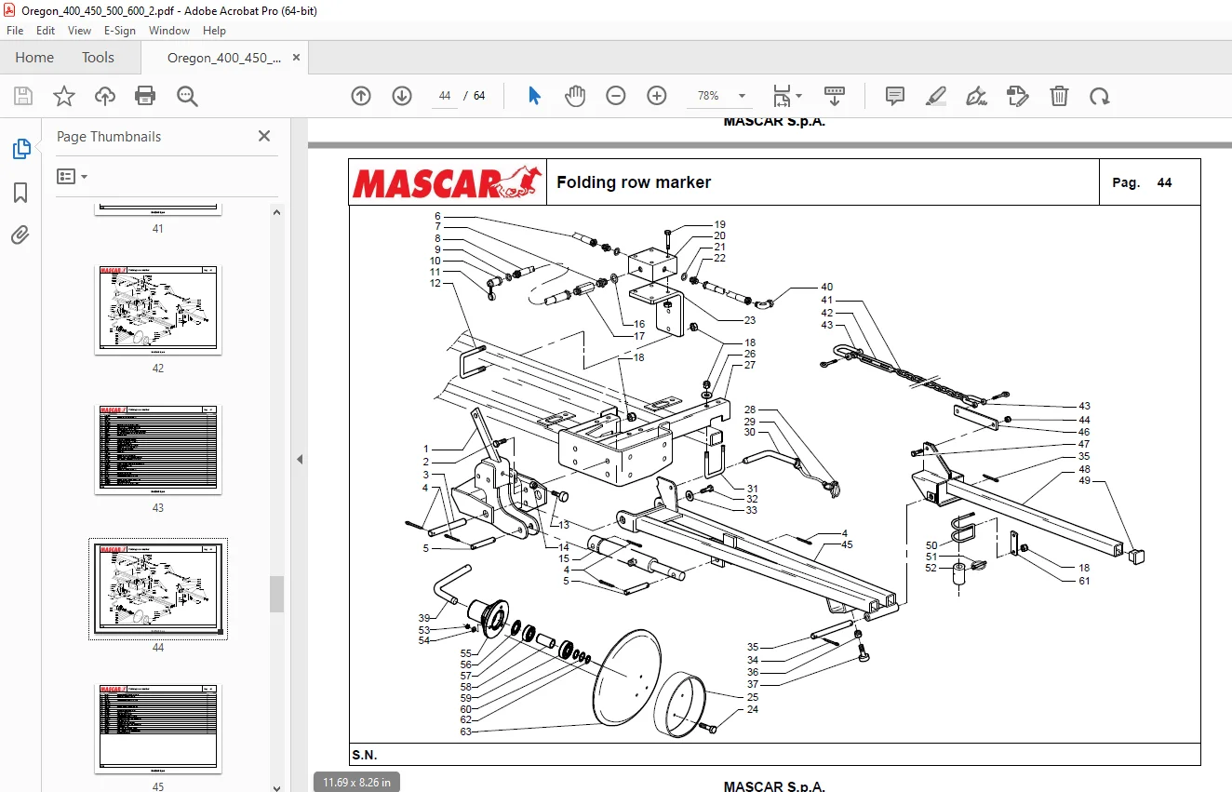Print the document
Screen dimensions: 1232x792
coord(145,96)
